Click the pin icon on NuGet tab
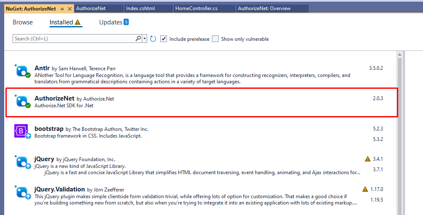 62,9
